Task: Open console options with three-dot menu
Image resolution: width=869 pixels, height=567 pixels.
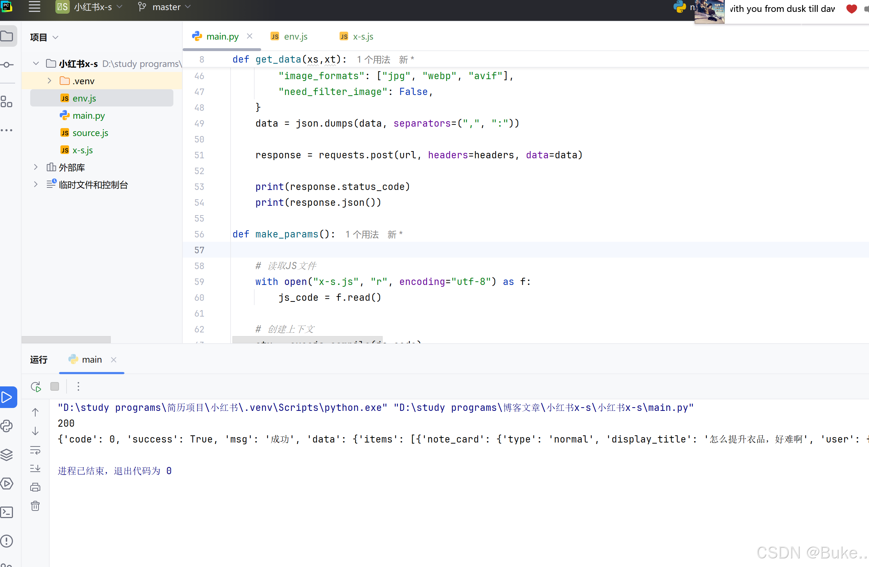Action: (x=78, y=386)
